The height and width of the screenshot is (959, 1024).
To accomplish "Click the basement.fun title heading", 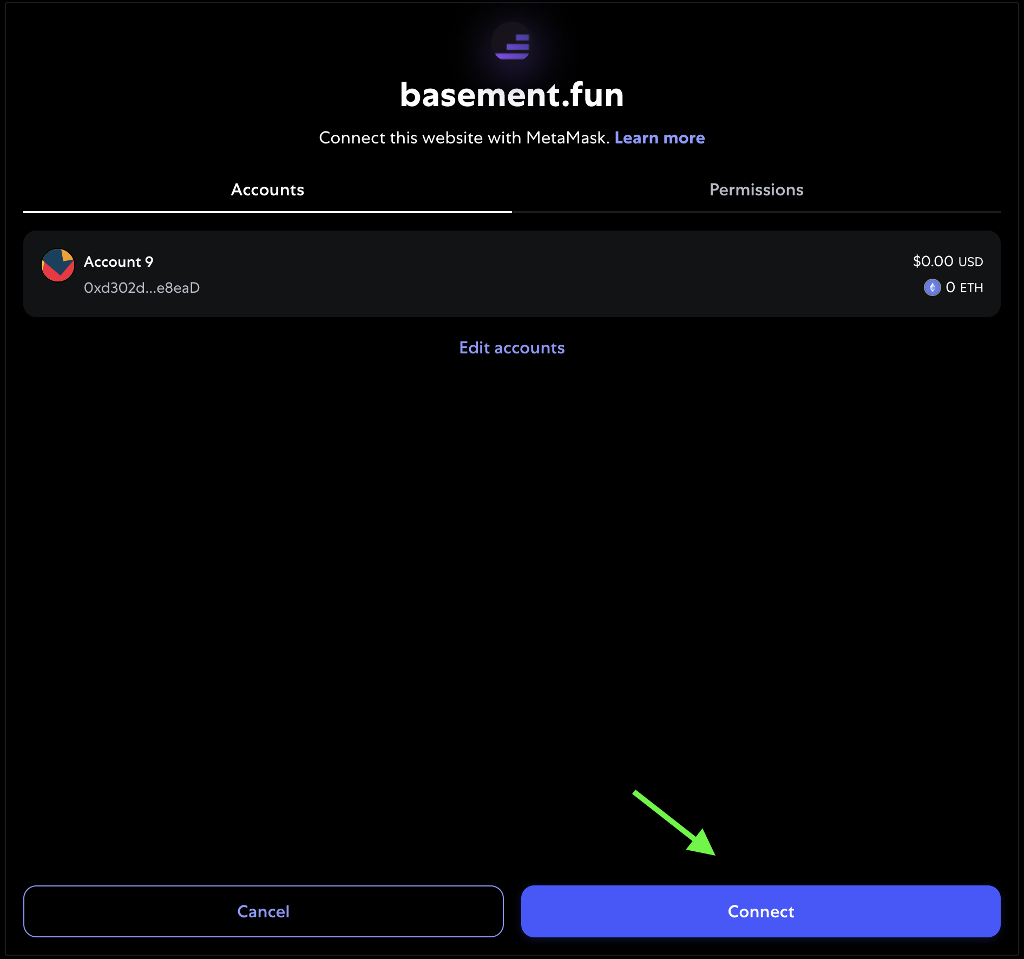I will [511, 95].
